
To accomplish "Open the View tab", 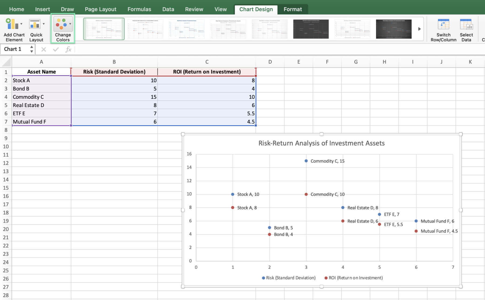I will click(x=220, y=9).
